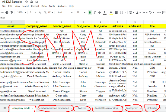Insert a link
The width and height of the screenshot is (166, 112).
[x=159, y=12]
